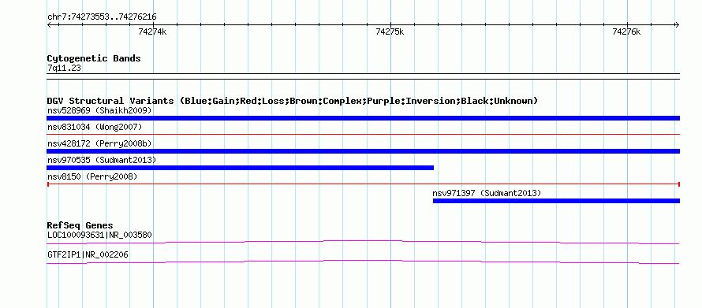Click the RefSeq Genes track heading
Screen dimensions: 702x308
point(80,225)
